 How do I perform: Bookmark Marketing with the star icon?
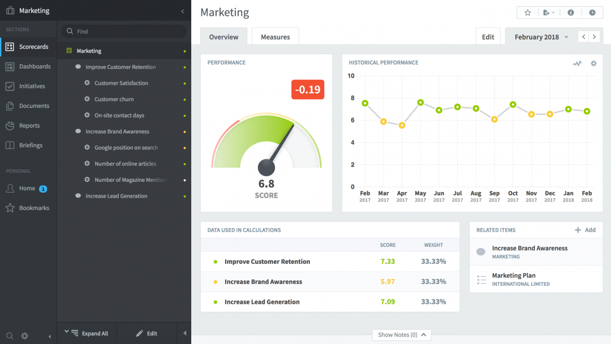(x=529, y=12)
